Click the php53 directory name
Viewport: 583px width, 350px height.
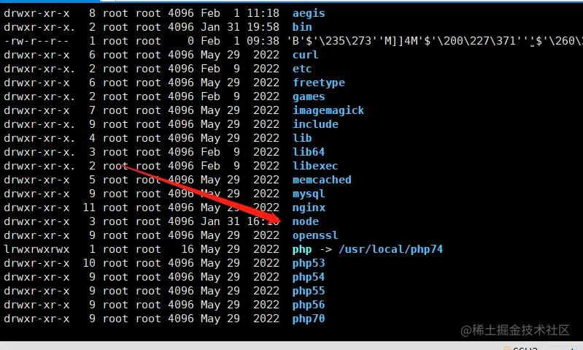309,263
